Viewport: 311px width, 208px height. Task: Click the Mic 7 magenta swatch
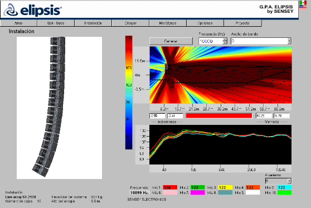(197, 192)
